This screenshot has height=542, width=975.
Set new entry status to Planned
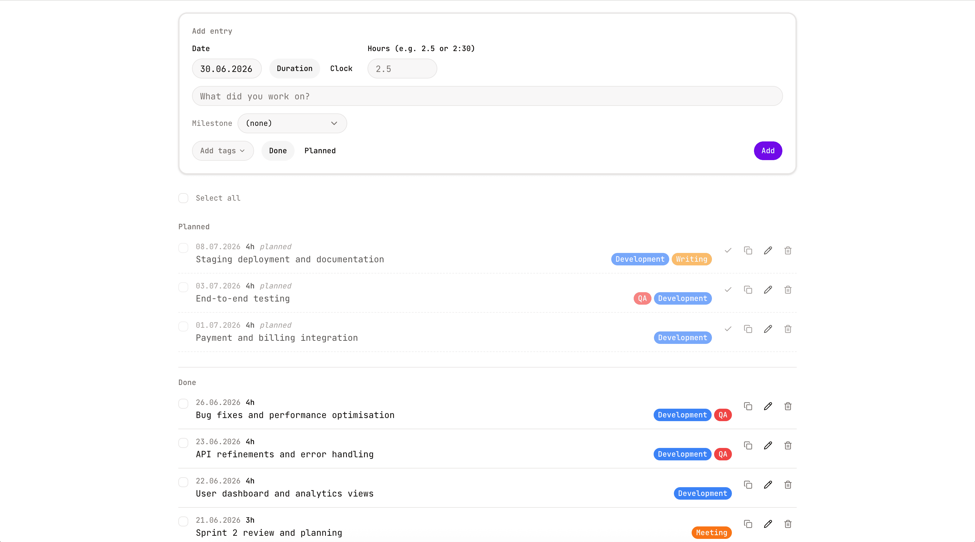click(320, 151)
